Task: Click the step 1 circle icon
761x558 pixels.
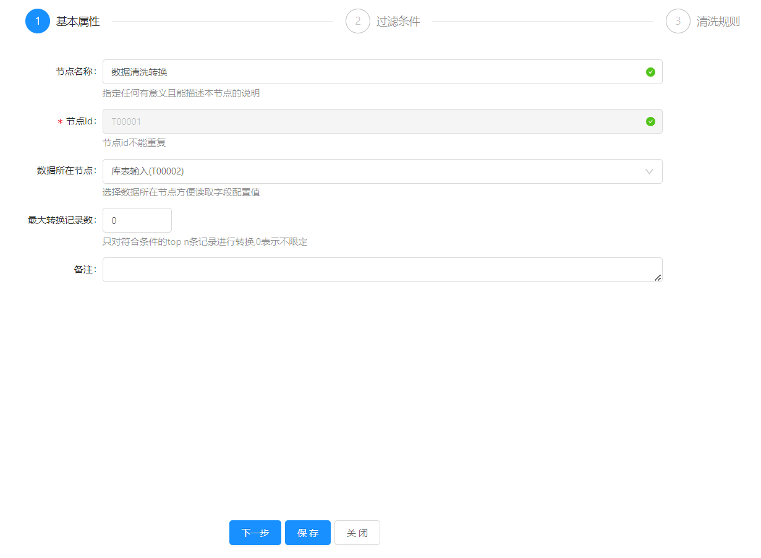Action: click(38, 21)
